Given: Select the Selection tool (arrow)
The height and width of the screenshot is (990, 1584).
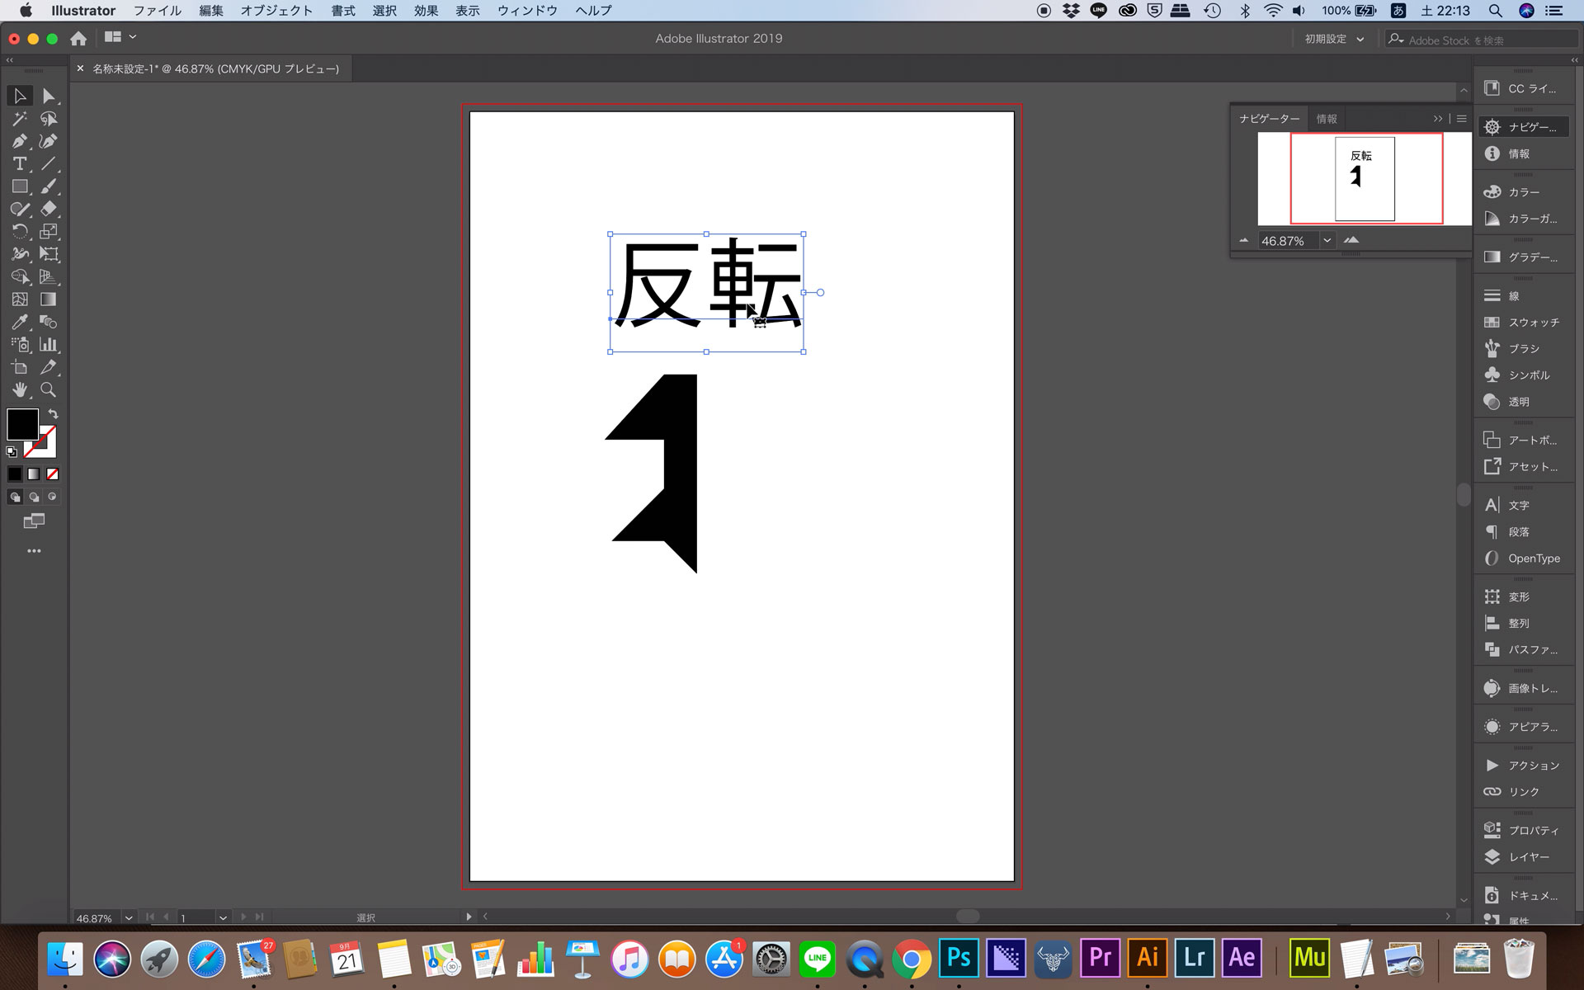Looking at the screenshot, I should tap(19, 96).
